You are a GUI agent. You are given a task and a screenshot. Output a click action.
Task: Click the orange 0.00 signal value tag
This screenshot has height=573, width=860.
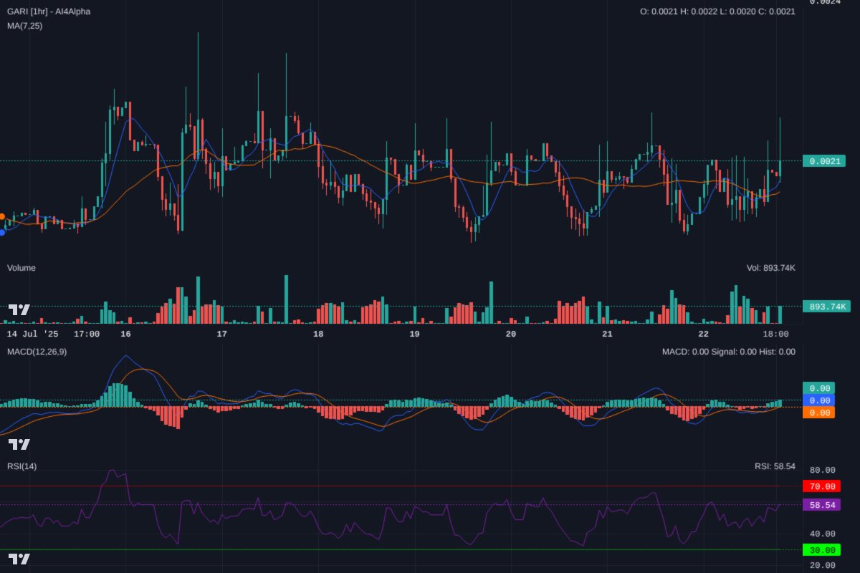[819, 413]
